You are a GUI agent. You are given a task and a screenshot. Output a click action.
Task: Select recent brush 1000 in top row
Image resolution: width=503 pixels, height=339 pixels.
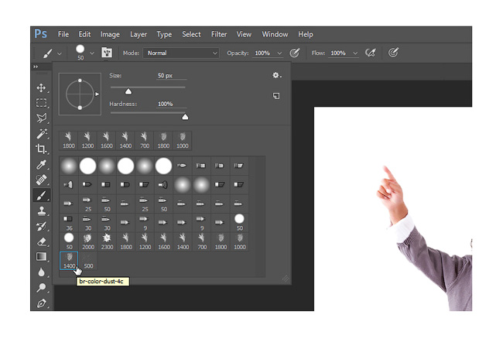182,140
